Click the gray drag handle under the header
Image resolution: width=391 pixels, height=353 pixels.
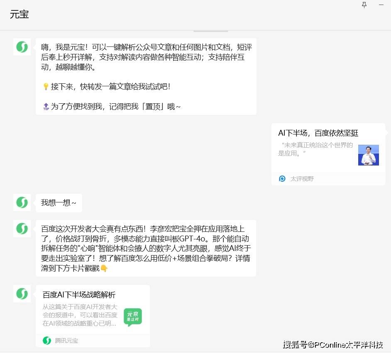(211, 31)
